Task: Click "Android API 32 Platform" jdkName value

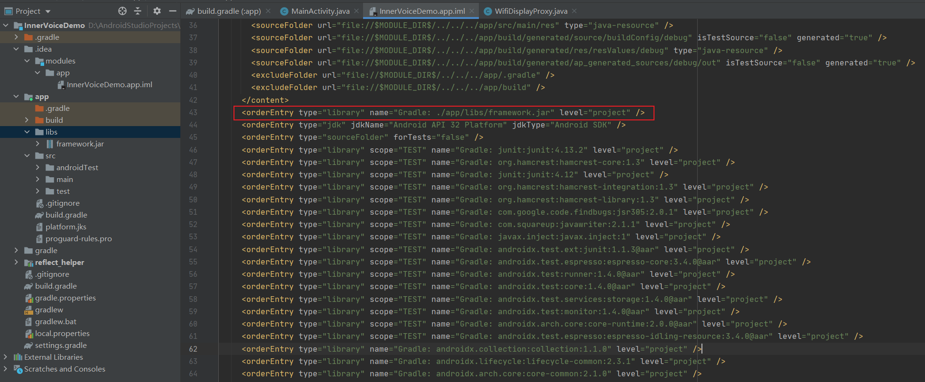Action: (448, 125)
